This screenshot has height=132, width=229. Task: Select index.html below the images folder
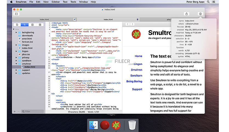tap(27, 48)
